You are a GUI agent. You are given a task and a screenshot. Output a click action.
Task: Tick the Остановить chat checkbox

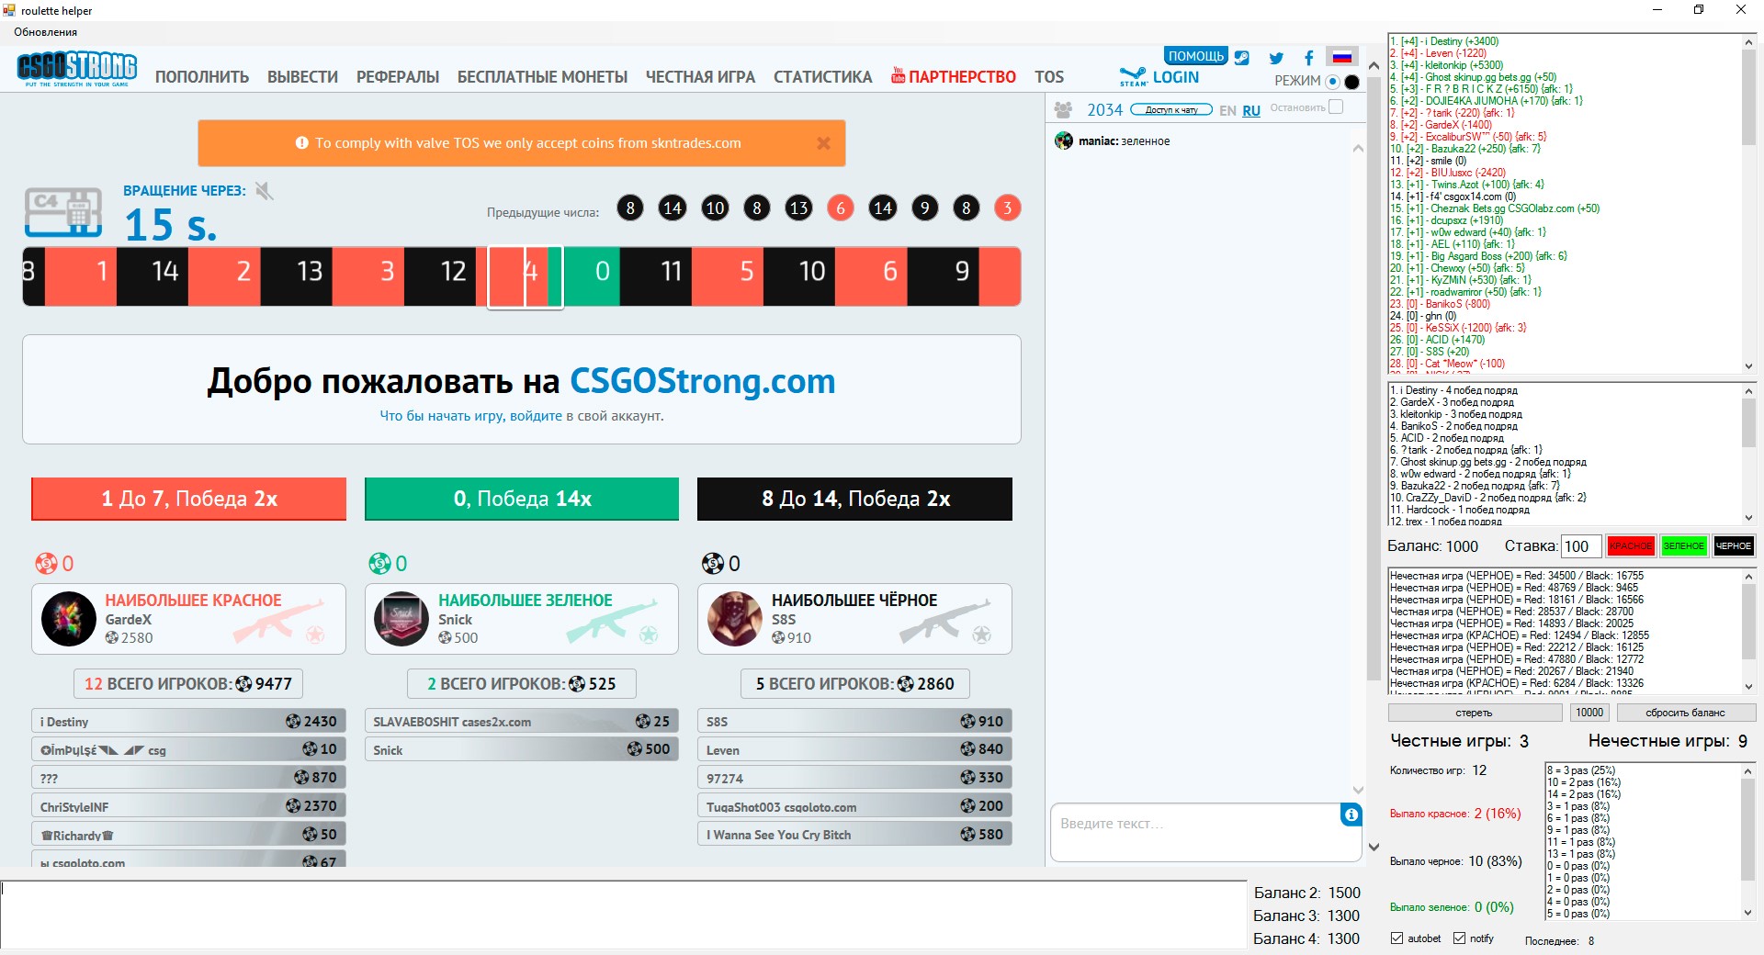click(1336, 107)
